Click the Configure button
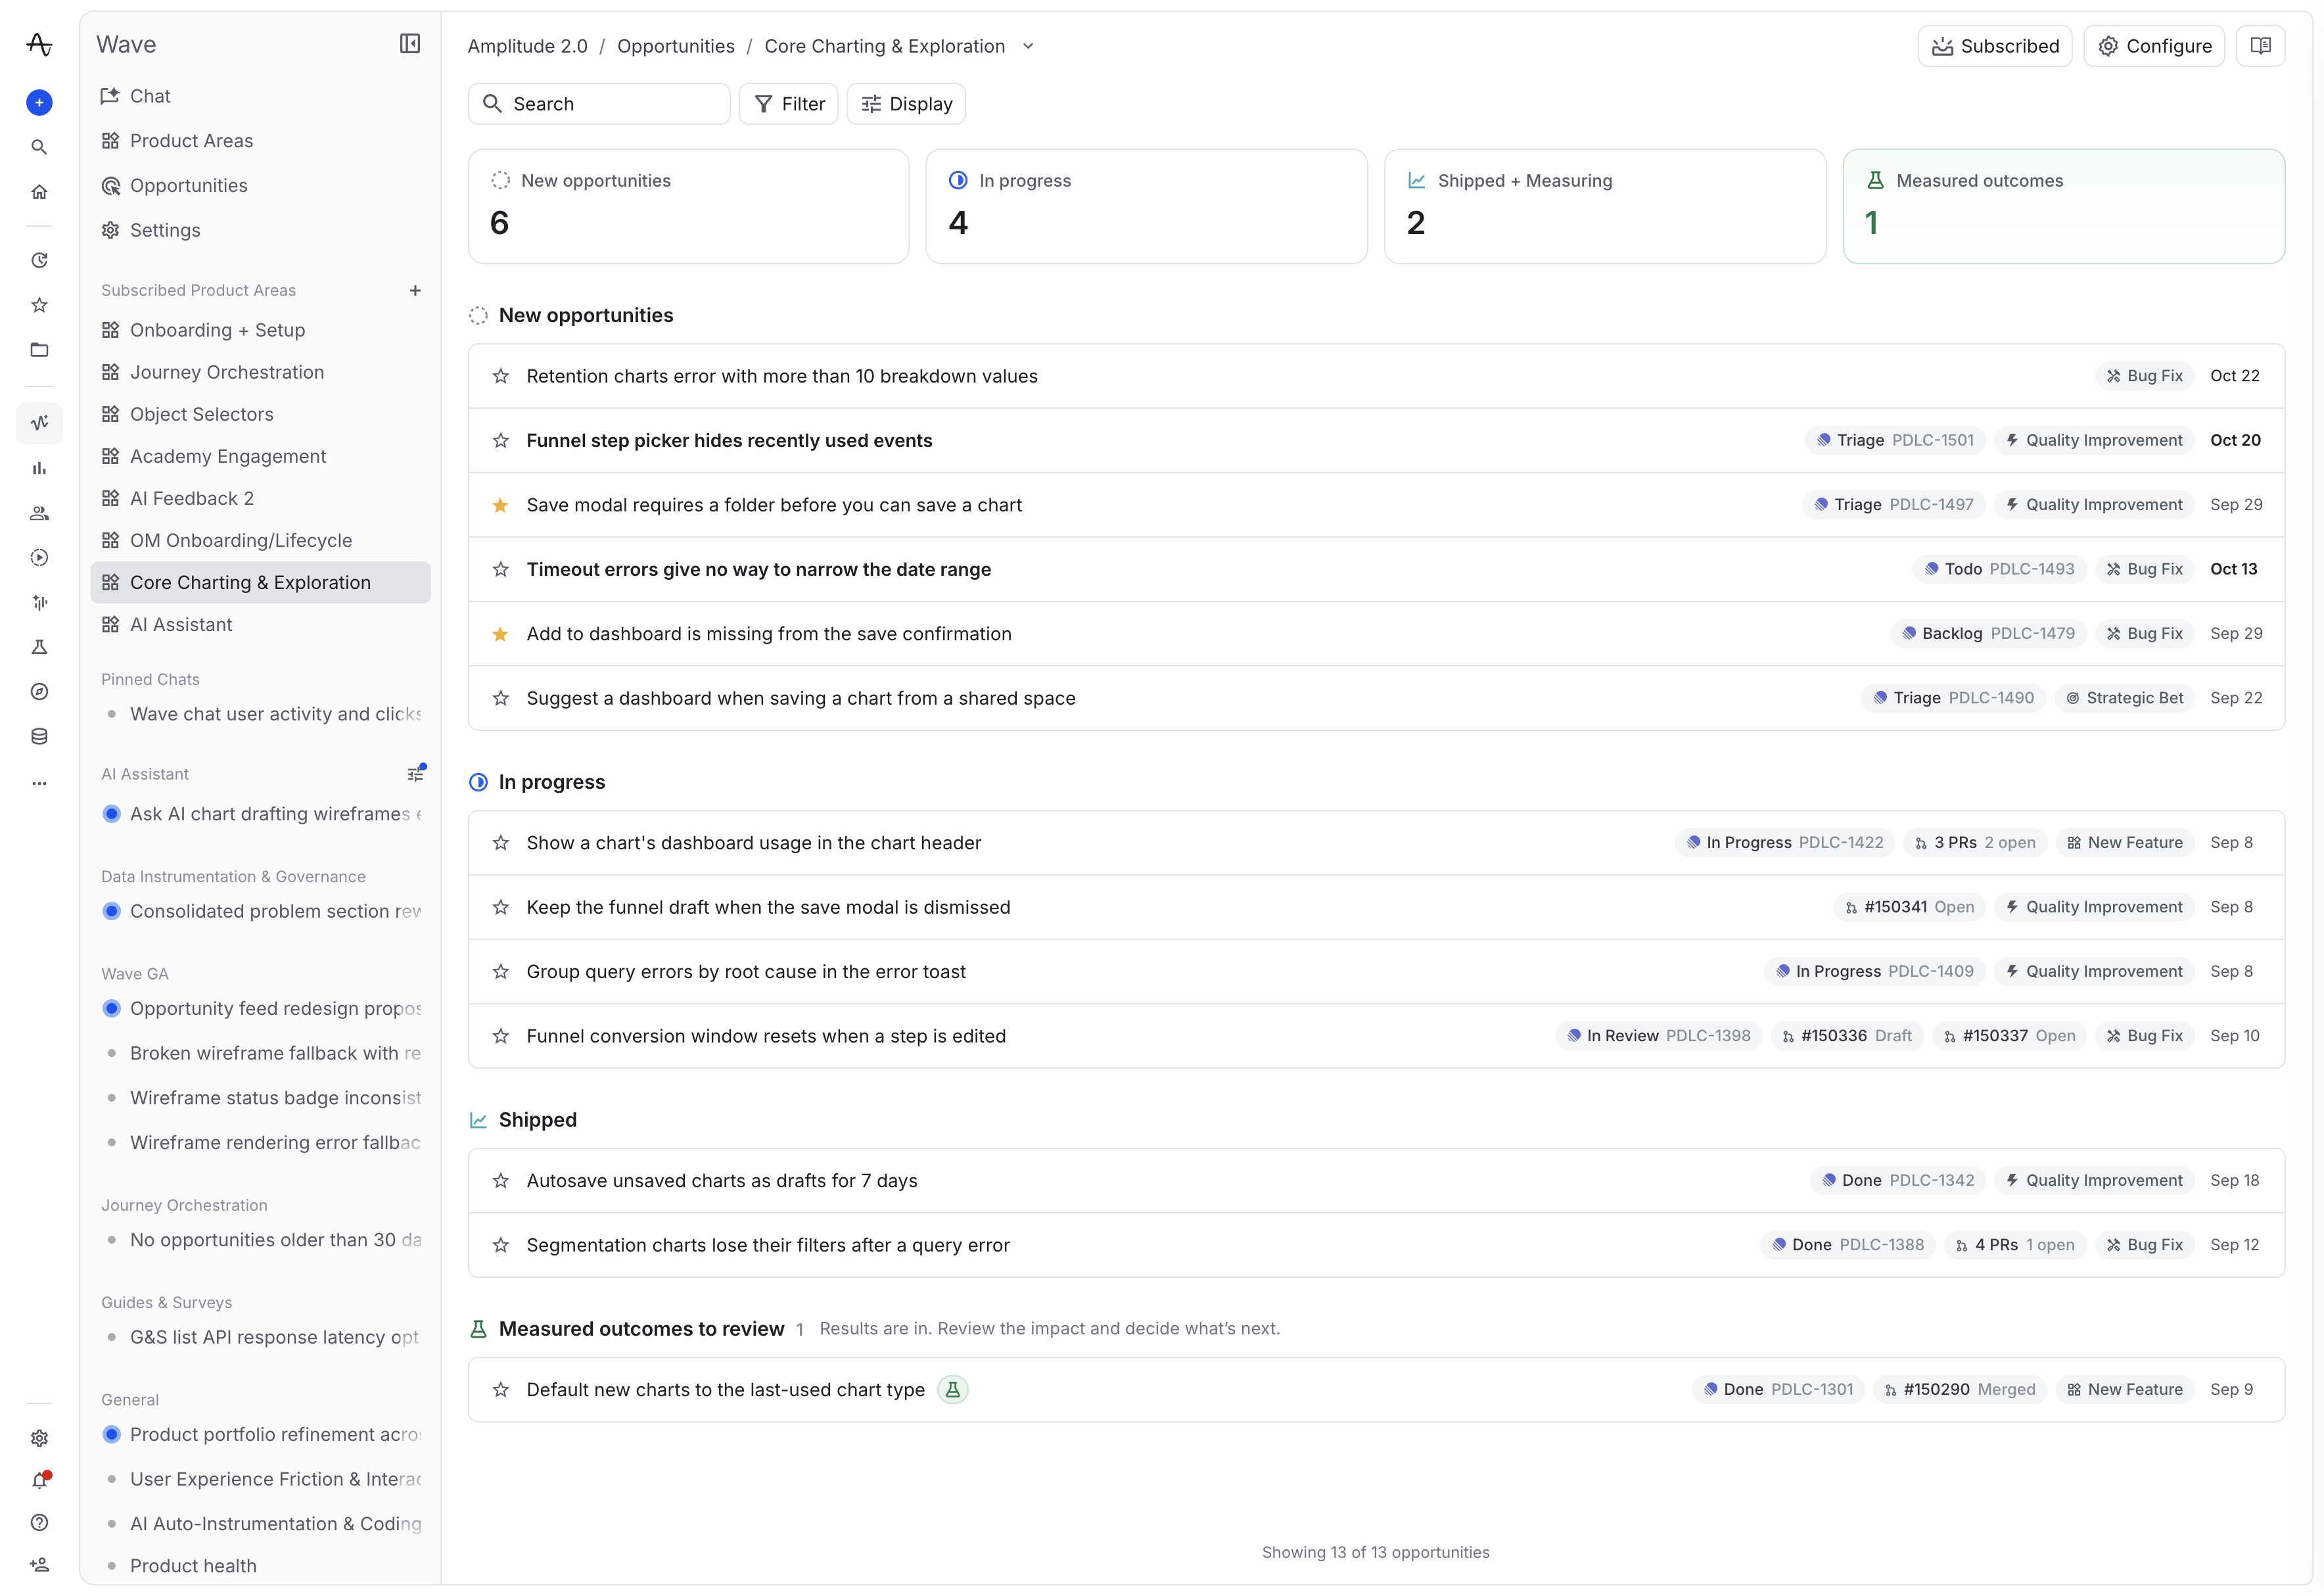This screenshot has width=2324, height=1596. click(2154, 46)
